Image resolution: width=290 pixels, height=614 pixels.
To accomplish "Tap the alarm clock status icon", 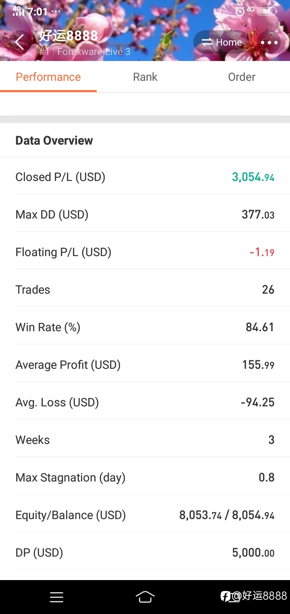I will [240, 11].
